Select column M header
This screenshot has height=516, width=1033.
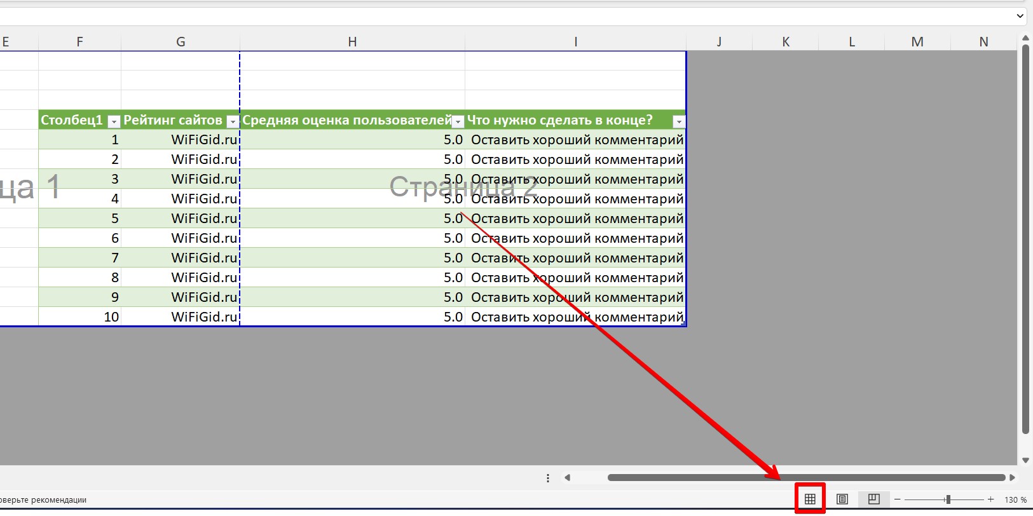pos(917,42)
